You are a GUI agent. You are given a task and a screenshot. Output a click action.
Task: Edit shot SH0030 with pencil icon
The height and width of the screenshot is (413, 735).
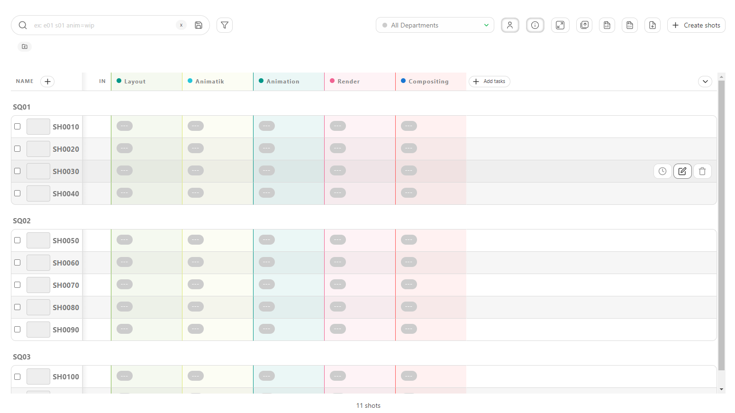click(682, 171)
